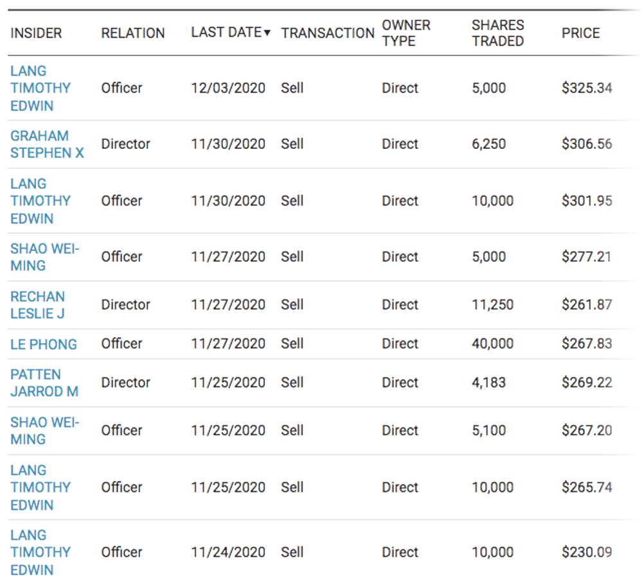
Task: Click the OWNER TYPE column header
Action: 406,33
